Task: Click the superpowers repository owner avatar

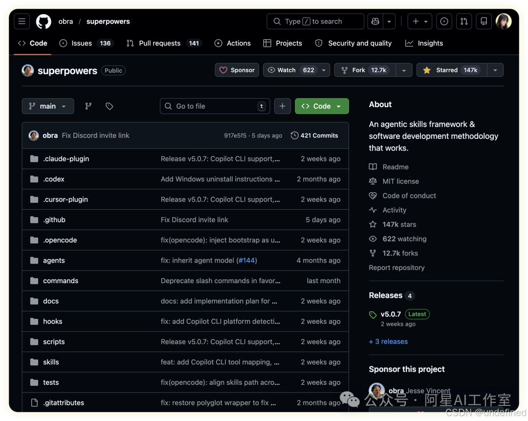Action: (27, 70)
